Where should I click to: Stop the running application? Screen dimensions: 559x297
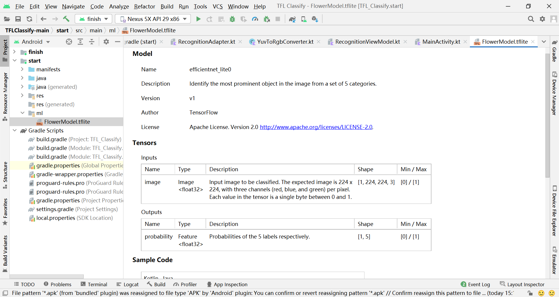(277, 19)
